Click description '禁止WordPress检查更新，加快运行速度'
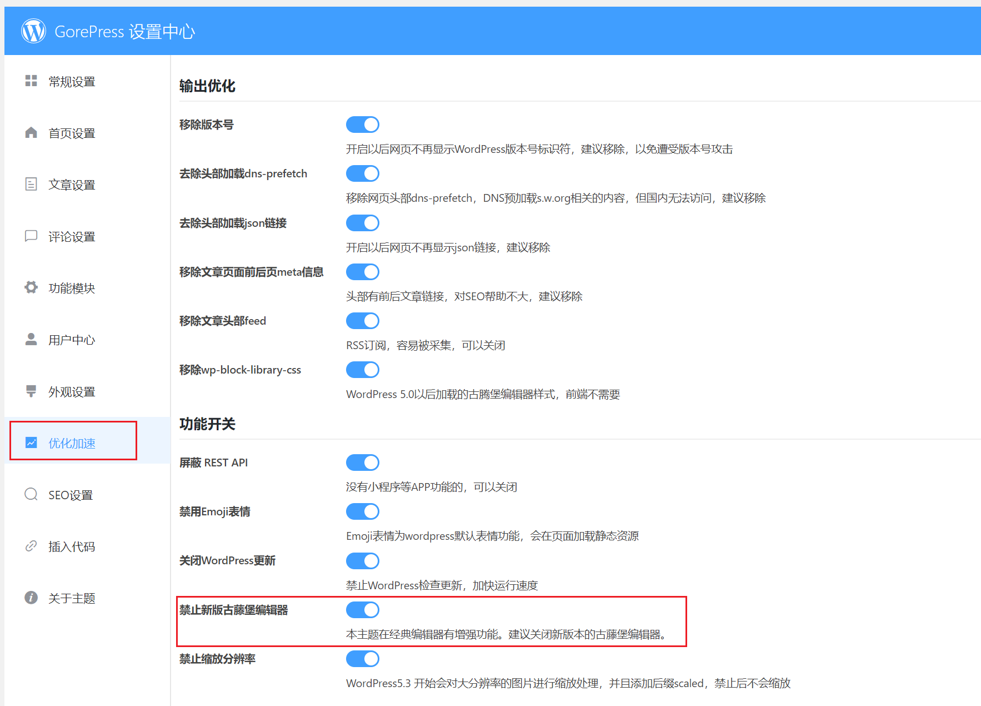Screen dimensions: 981x706 442,585
